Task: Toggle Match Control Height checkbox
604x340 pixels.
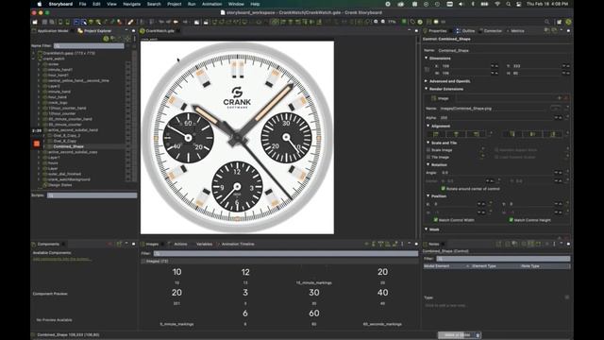Action: (512, 220)
